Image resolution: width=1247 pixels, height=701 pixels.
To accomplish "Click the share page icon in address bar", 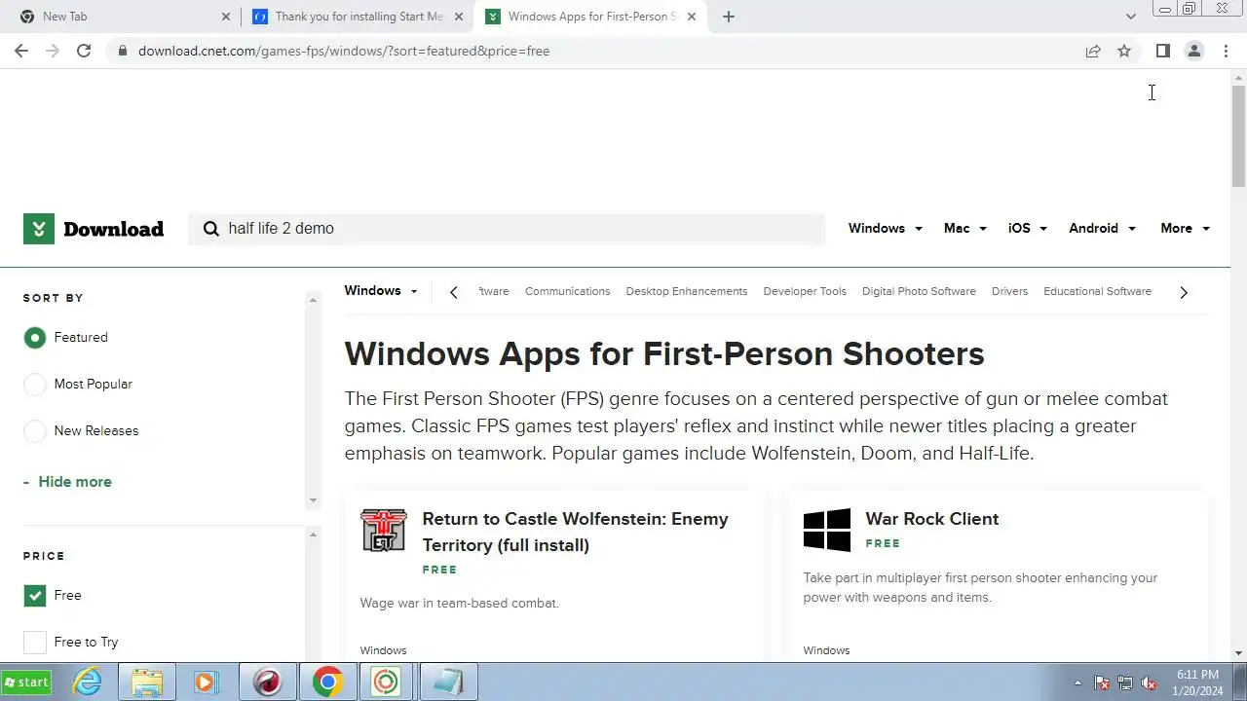I will 1093,51.
